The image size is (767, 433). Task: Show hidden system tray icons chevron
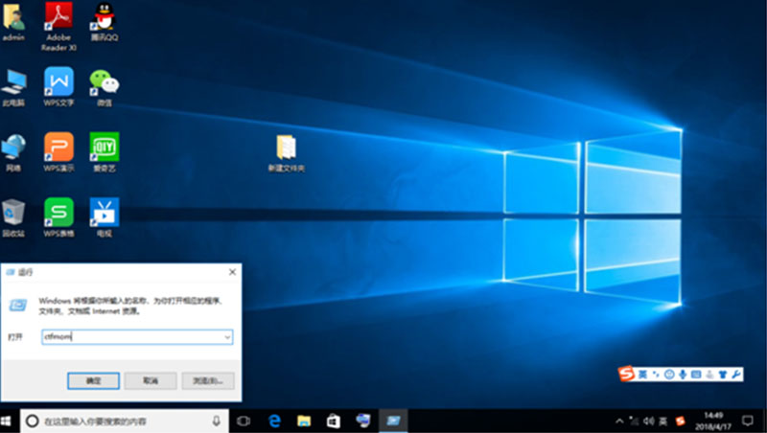click(619, 422)
